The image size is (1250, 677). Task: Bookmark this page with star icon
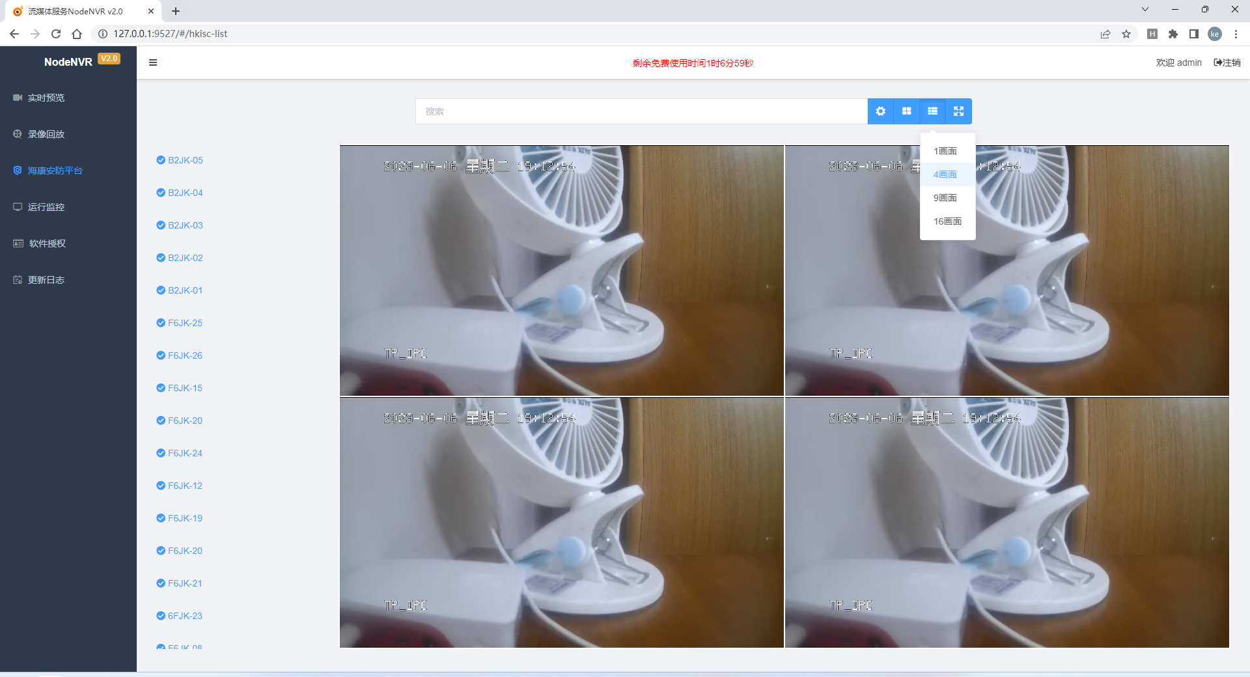[x=1126, y=34]
